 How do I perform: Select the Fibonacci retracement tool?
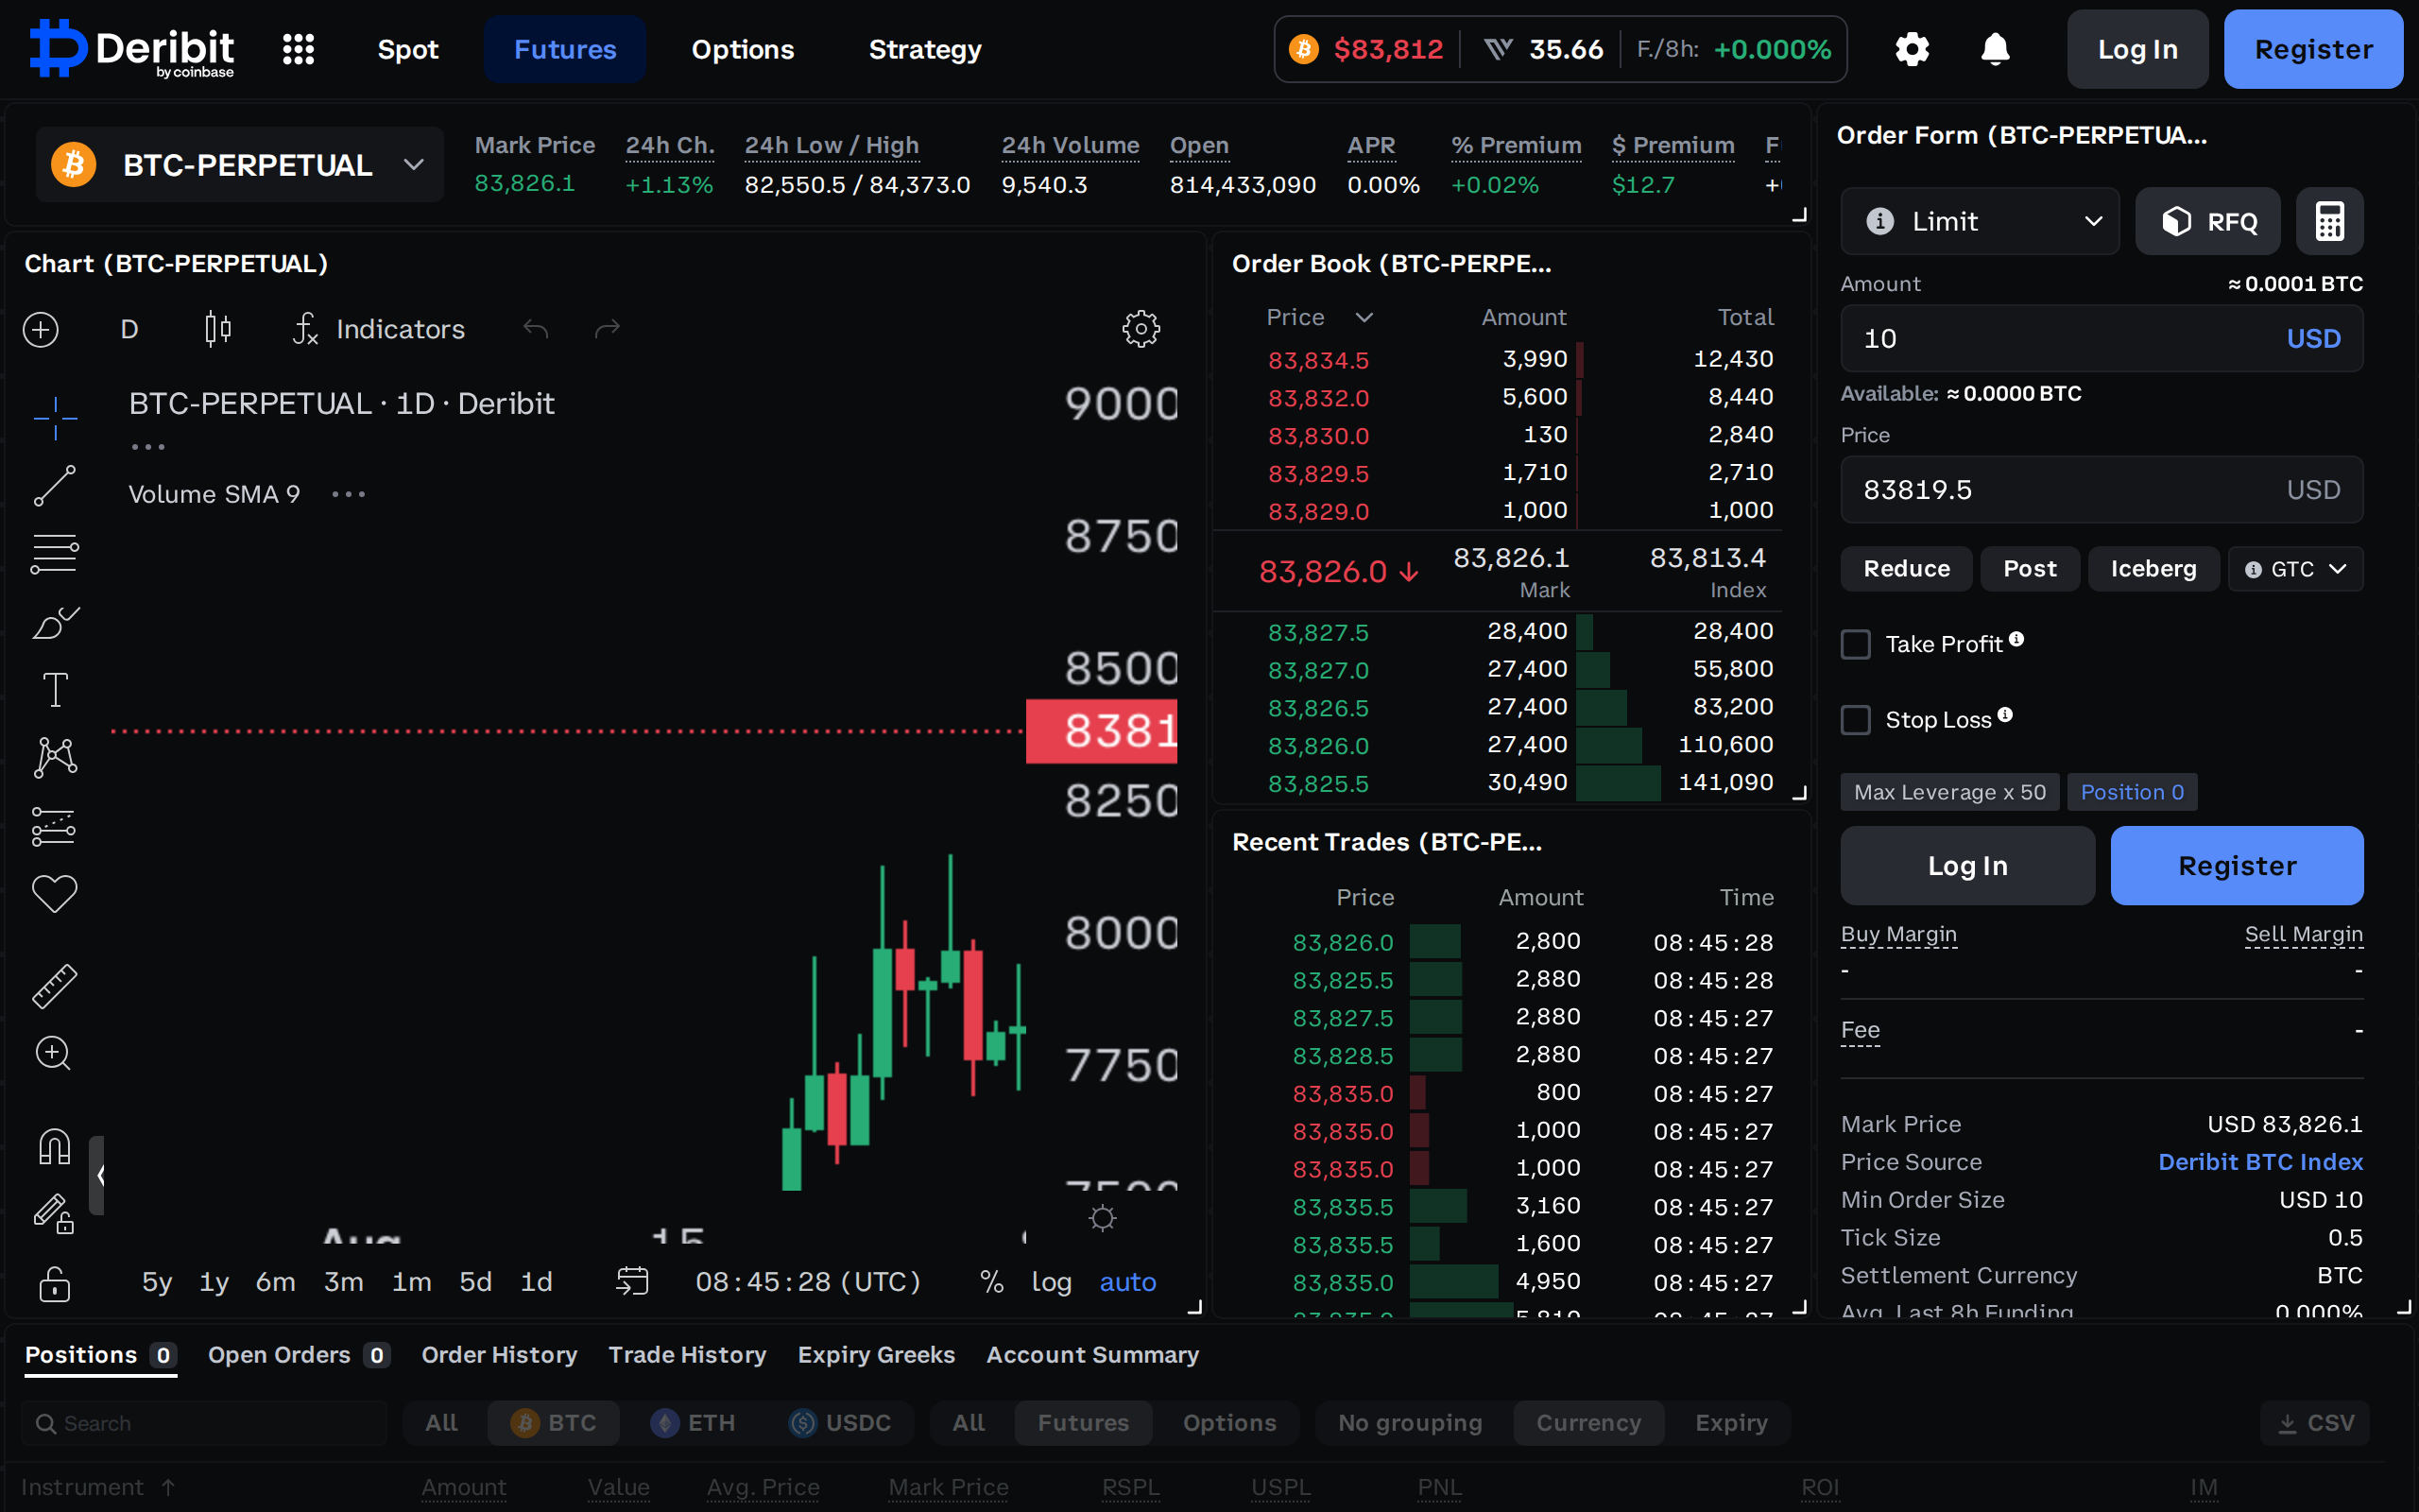point(55,553)
